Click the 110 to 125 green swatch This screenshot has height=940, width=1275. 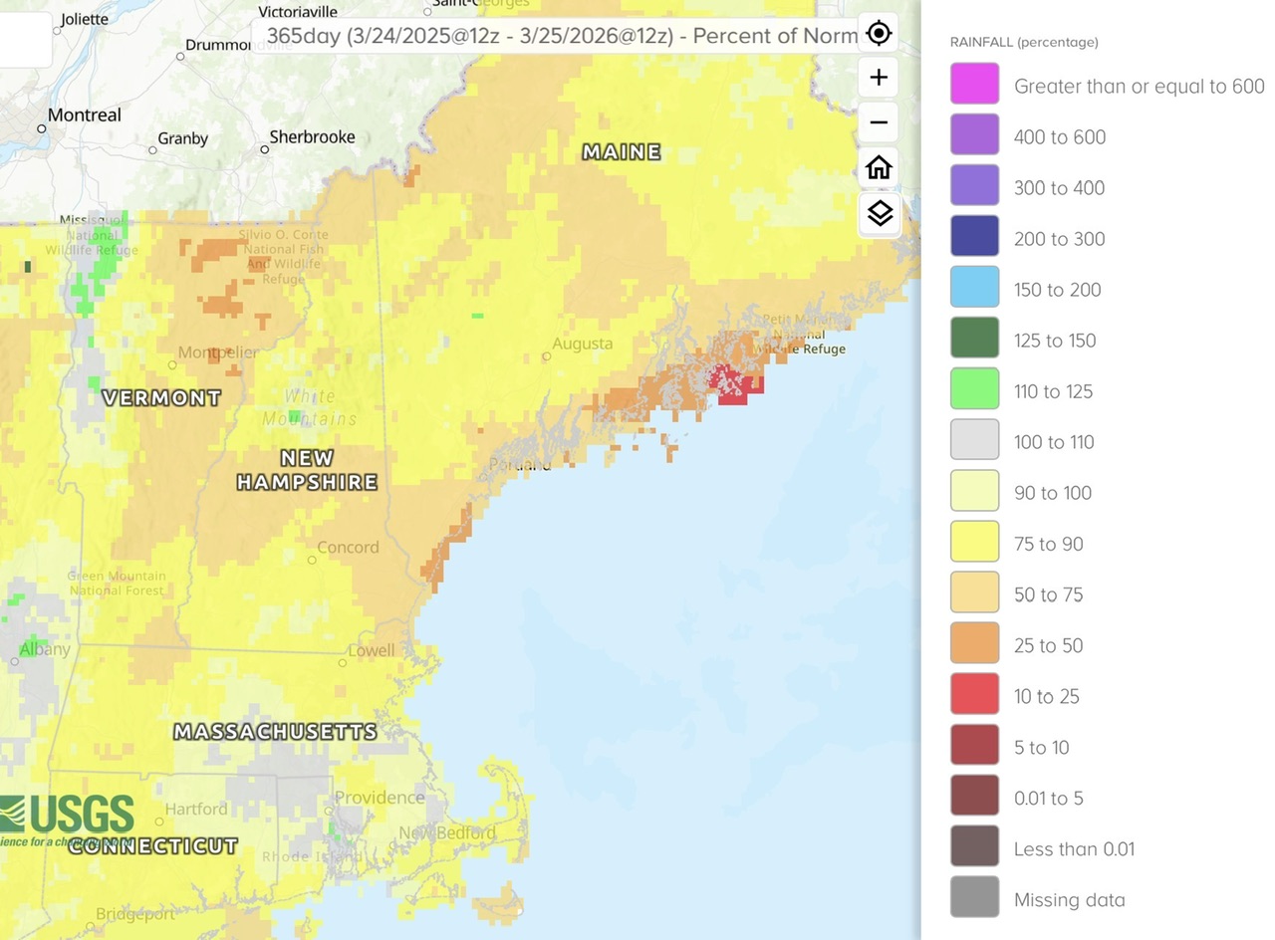pyautogui.click(x=974, y=391)
